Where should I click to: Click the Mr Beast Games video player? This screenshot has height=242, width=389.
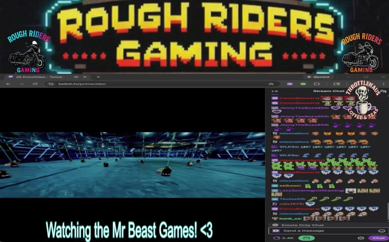point(132,165)
